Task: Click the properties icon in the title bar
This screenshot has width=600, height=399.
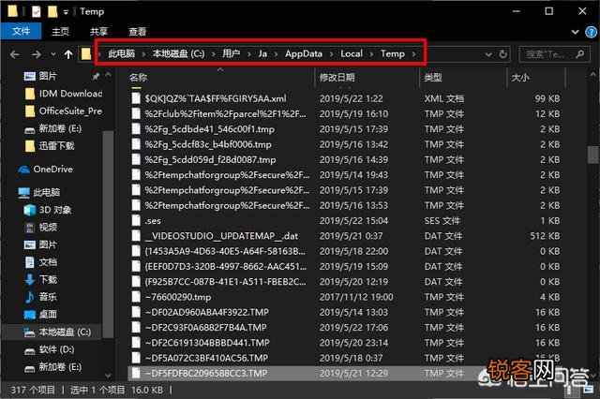Action: coord(36,11)
